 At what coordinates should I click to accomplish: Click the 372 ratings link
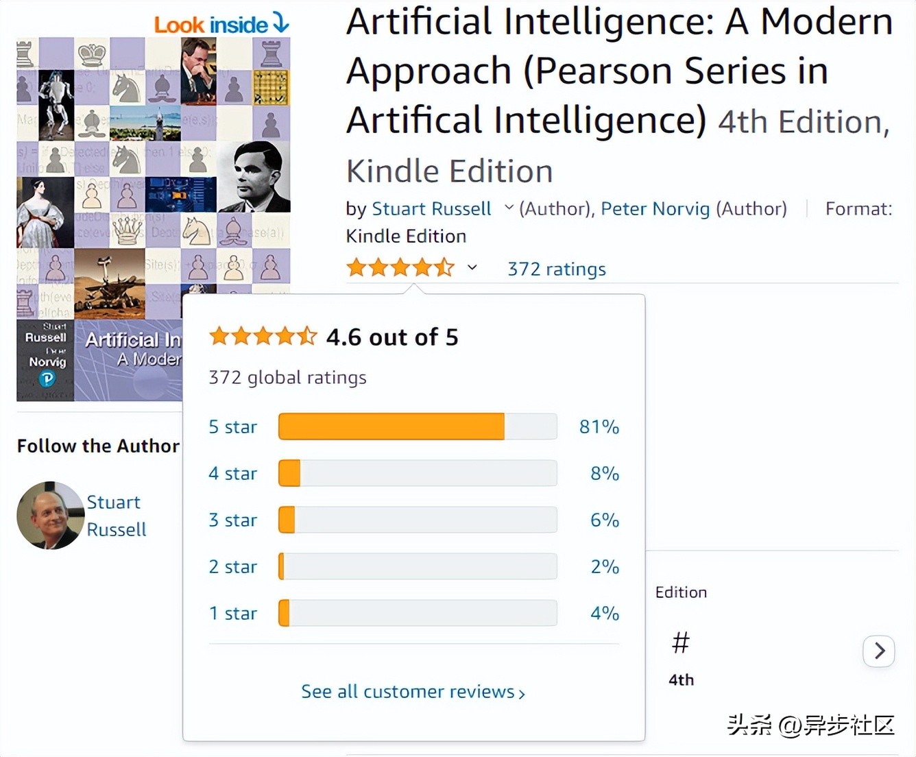556,269
